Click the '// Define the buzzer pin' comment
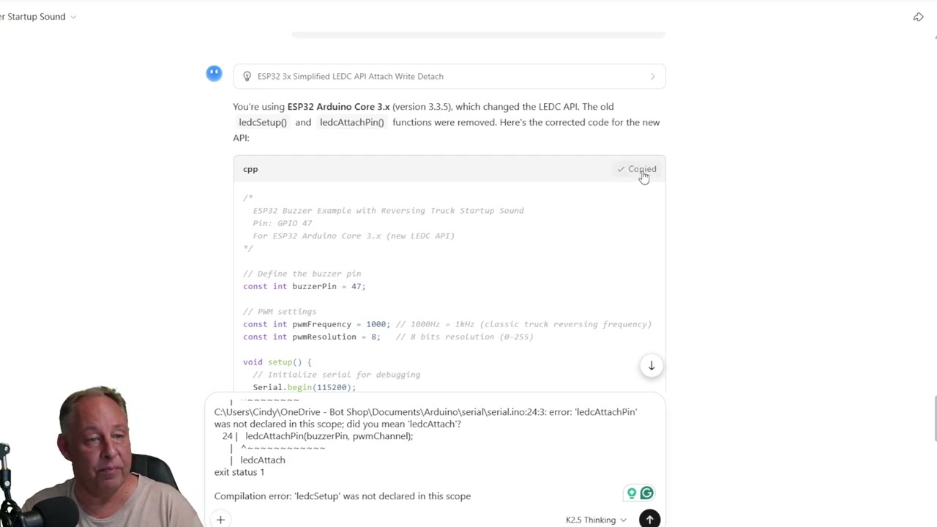 302,274
